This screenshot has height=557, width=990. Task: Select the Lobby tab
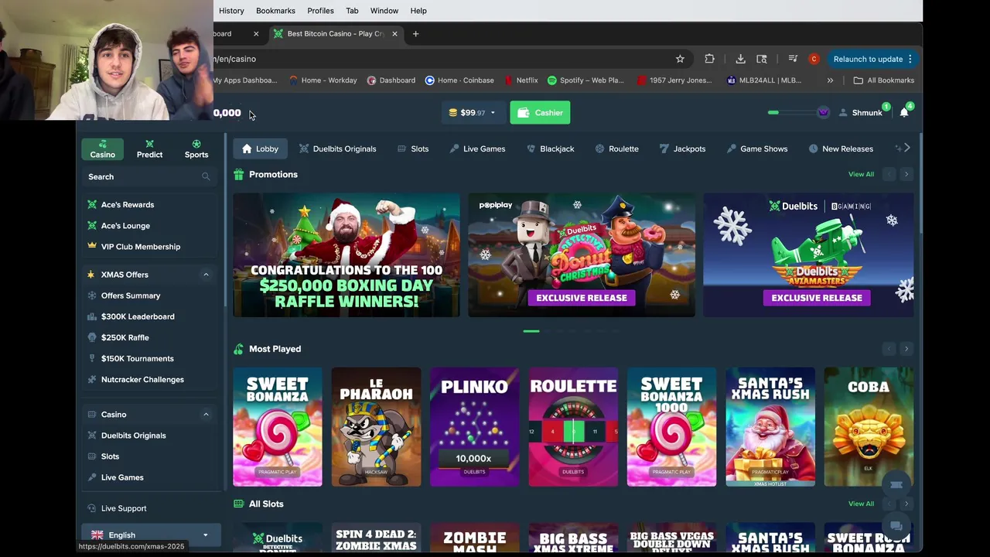260,149
